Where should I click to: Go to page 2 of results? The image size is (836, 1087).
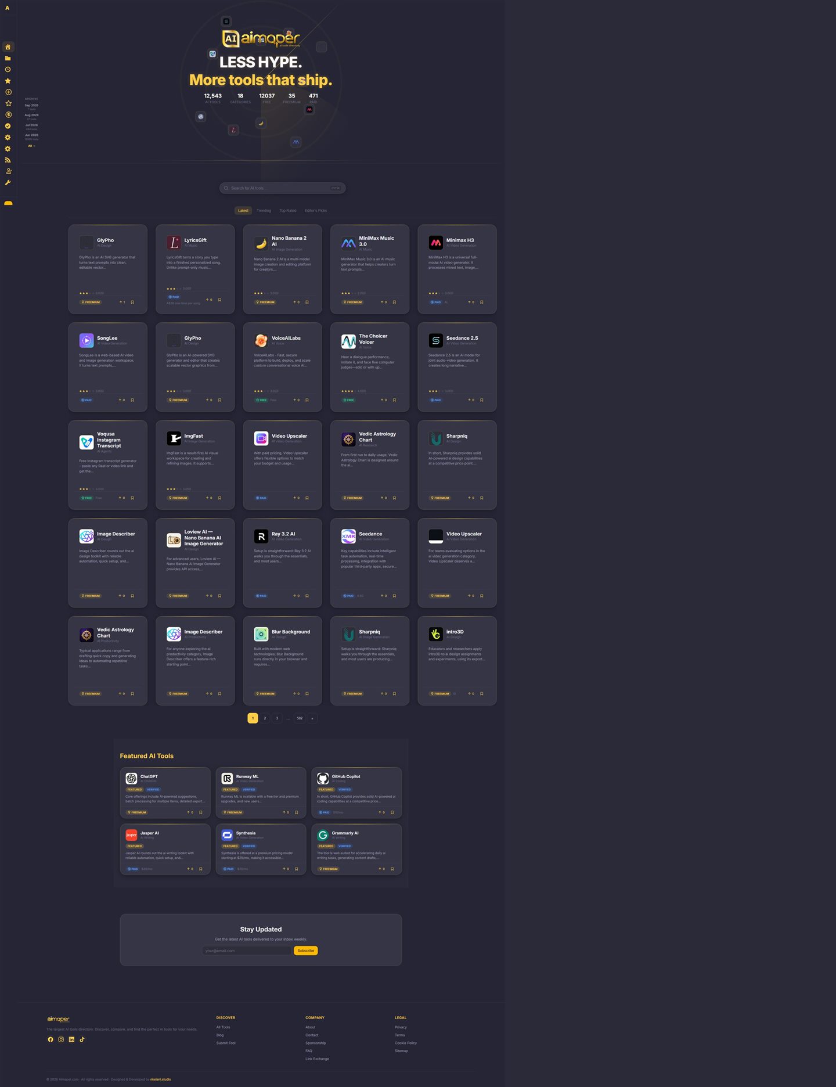tap(265, 718)
